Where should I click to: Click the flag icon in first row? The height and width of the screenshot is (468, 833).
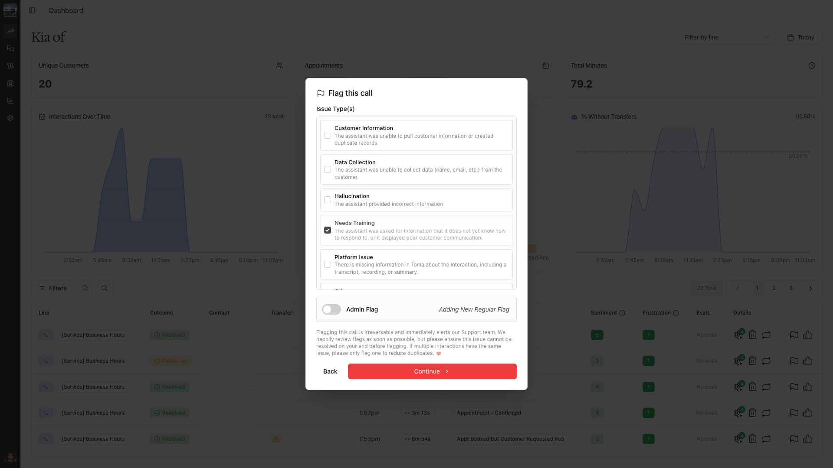click(x=794, y=335)
